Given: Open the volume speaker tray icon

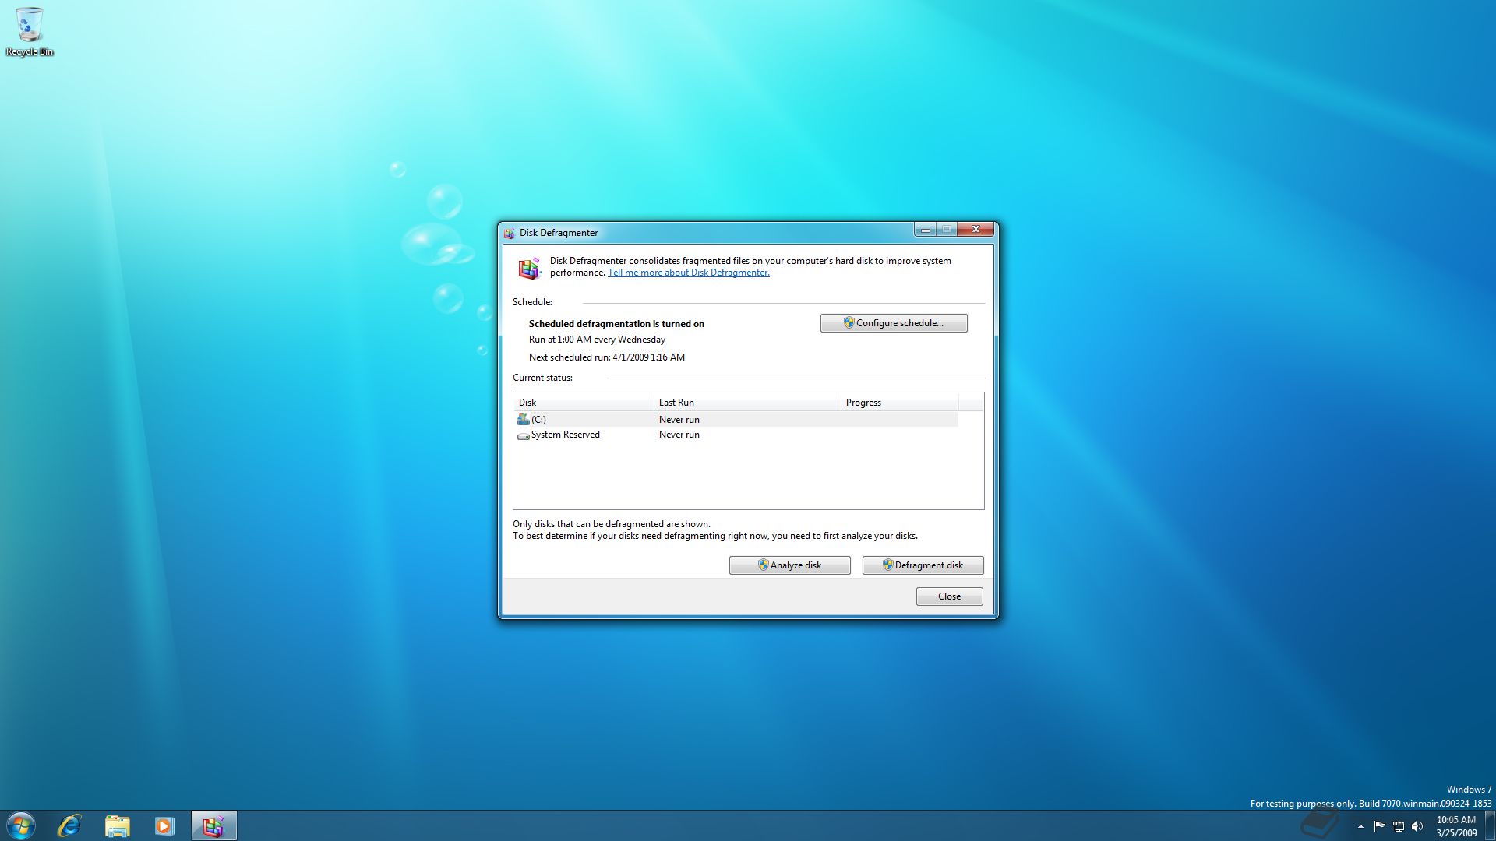Looking at the screenshot, I should [x=1417, y=826].
